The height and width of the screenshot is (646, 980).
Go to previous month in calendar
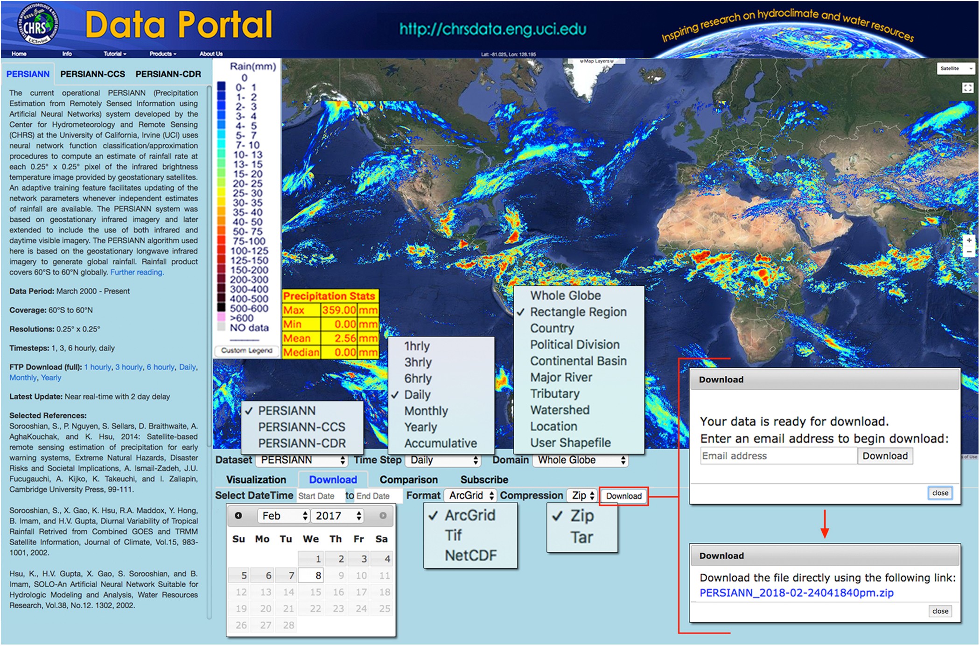click(238, 516)
